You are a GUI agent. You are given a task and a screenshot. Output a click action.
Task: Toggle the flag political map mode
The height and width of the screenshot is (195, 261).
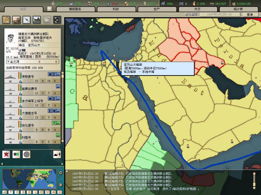coord(10,192)
